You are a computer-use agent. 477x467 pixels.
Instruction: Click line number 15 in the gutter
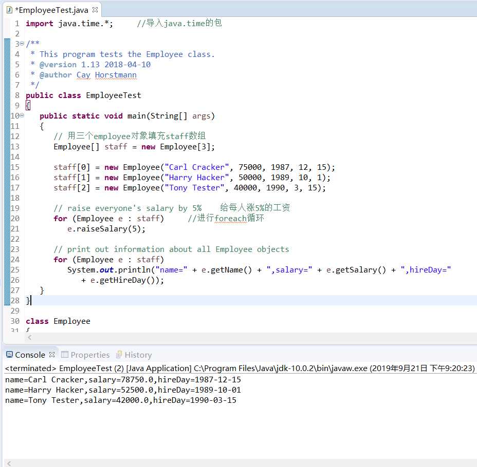(15, 167)
